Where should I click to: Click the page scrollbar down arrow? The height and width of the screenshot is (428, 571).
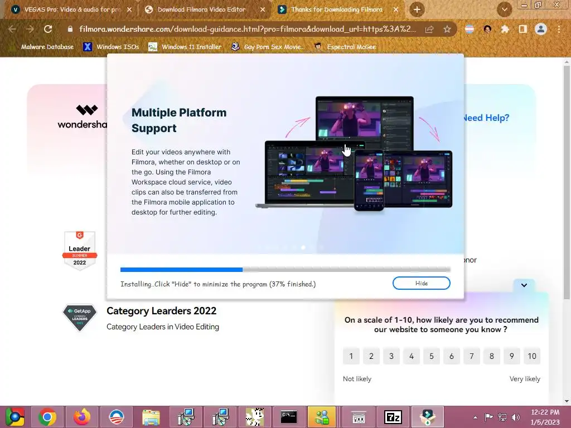click(x=567, y=401)
